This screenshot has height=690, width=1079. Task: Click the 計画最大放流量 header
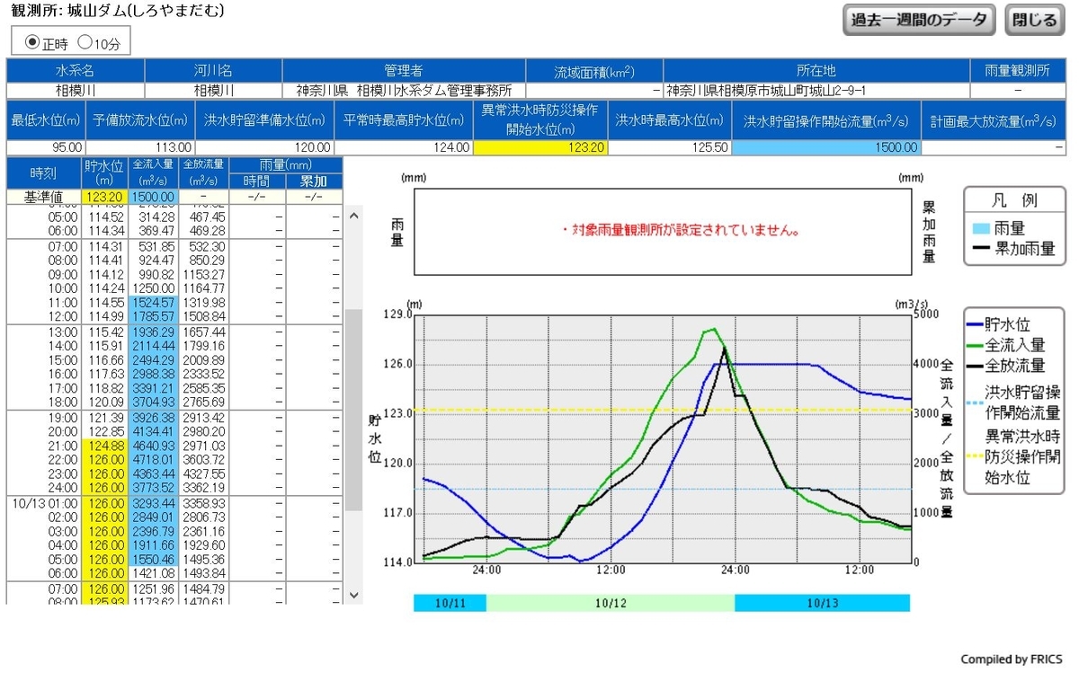coord(993,120)
